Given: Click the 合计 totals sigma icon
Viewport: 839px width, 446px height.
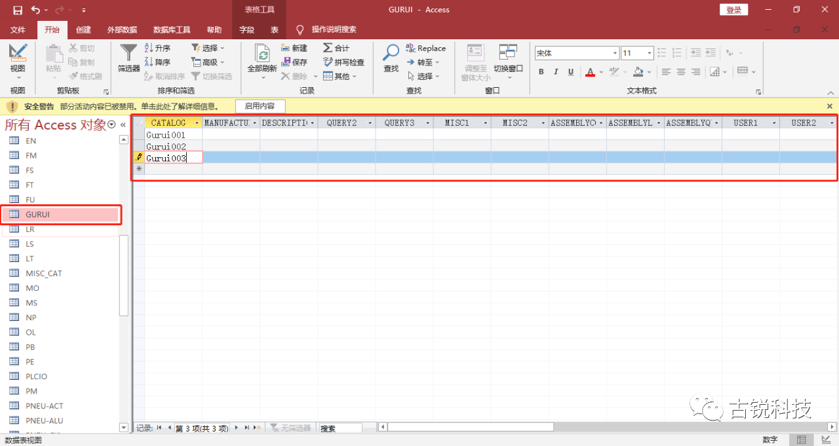Looking at the screenshot, I should click(336, 48).
